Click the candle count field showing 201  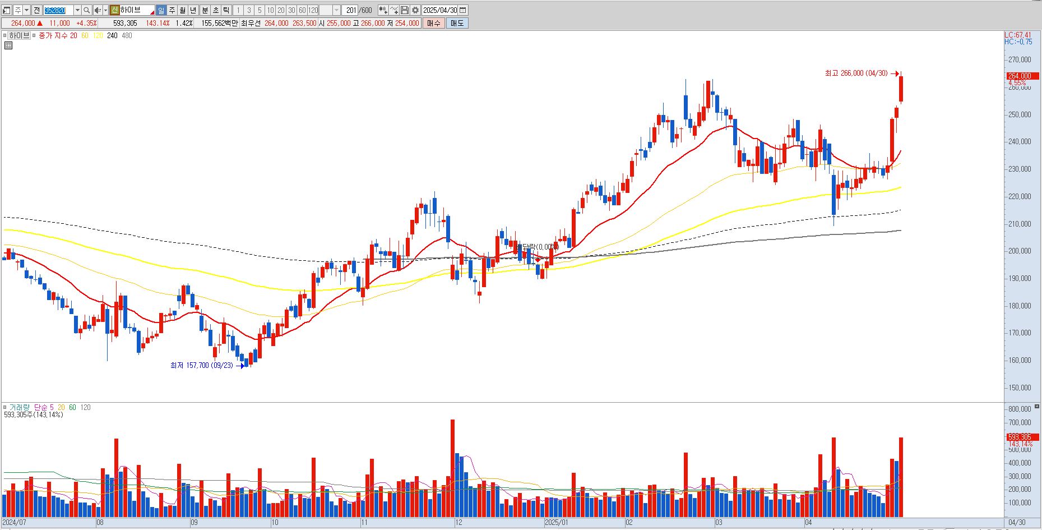click(350, 10)
